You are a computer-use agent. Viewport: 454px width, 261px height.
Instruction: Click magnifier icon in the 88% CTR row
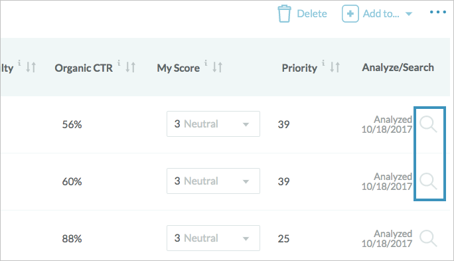click(x=428, y=238)
